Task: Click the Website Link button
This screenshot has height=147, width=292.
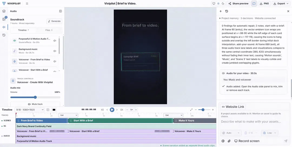Action: [233, 107]
